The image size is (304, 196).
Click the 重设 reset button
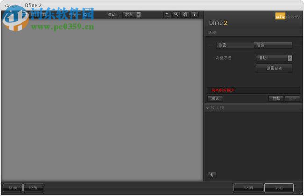[x=215, y=98]
